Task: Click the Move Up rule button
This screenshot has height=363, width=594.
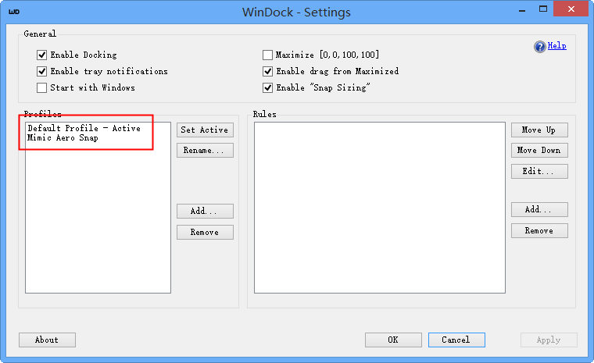Action: [539, 130]
